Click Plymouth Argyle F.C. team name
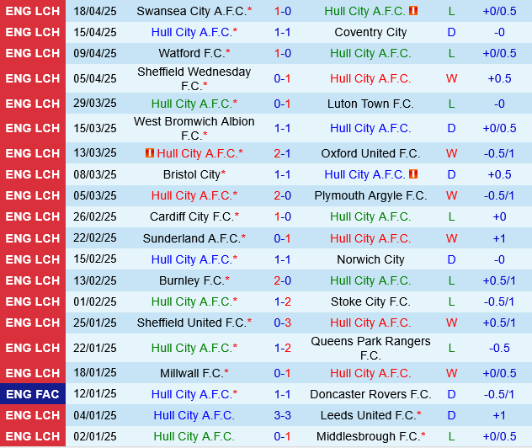The image size is (532, 448). (x=370, y=195)
